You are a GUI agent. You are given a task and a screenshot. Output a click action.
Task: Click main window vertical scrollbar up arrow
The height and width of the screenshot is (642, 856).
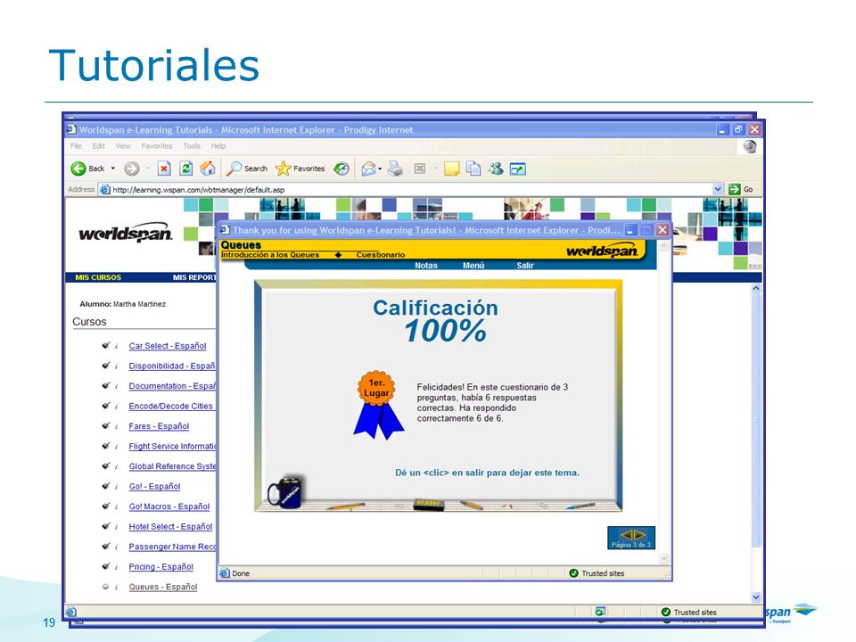(756, 288)
